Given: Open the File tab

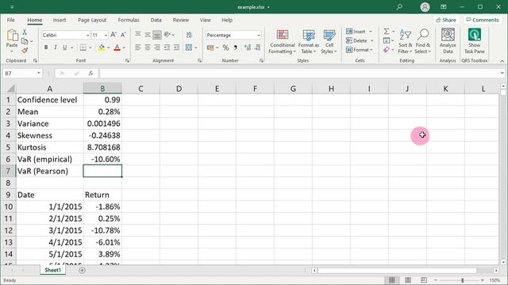Looking at the screenshot, I should tap(10, 20).
